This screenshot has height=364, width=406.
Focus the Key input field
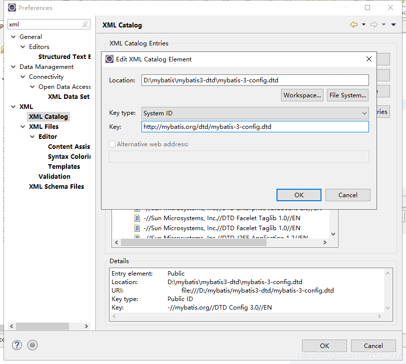click(x=255, y=127)
